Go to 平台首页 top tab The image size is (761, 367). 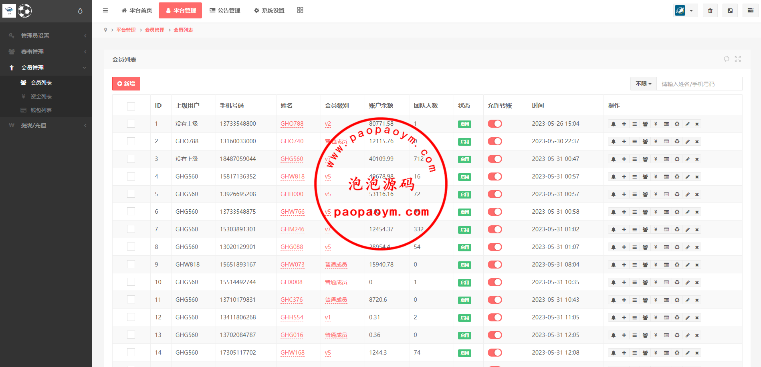click(x=137, y=10)
